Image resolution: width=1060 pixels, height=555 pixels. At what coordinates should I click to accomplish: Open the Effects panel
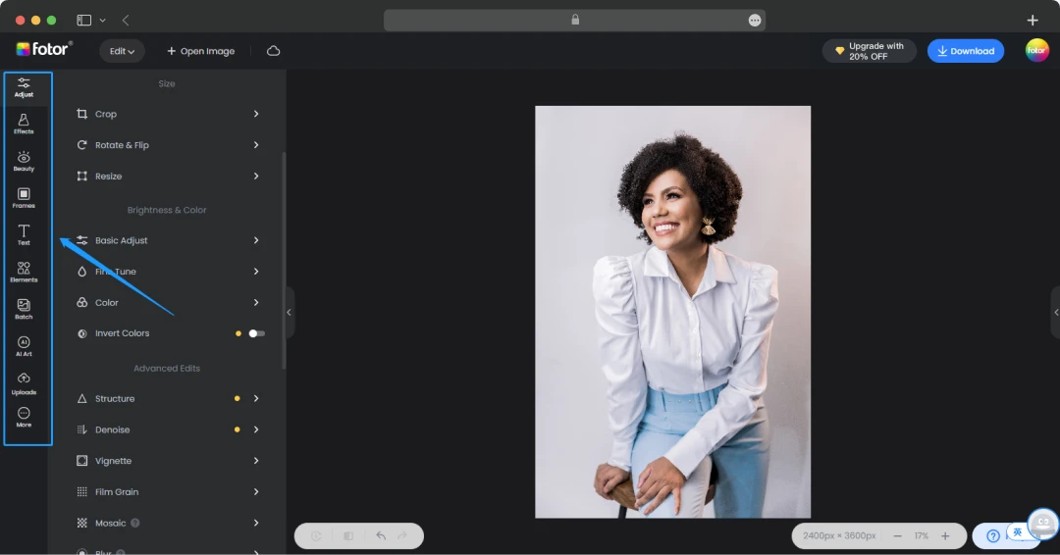[24, 125]
